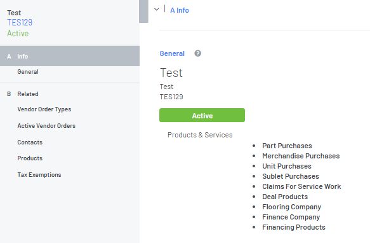The image size is (370, 243).
Task: Click the sidebar scrollbar thumb
Action: pos(143,11)
